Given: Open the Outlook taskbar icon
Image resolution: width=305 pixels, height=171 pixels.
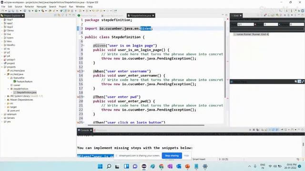Looking at the screenshot, I should pos(179,166).
